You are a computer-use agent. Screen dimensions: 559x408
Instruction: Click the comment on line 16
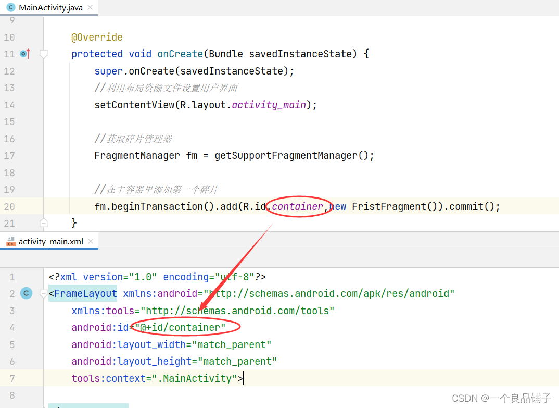coord(133,139)
